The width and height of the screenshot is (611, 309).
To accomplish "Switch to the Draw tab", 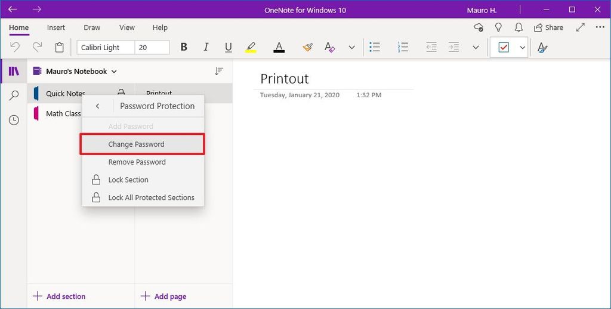I will pyautogui.click(x=92, y=27).
